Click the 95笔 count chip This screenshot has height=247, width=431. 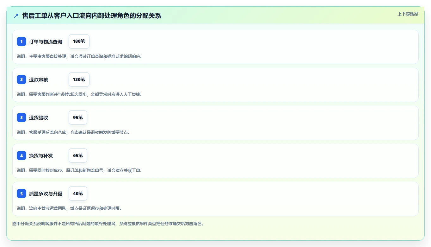tap(78, 117)
